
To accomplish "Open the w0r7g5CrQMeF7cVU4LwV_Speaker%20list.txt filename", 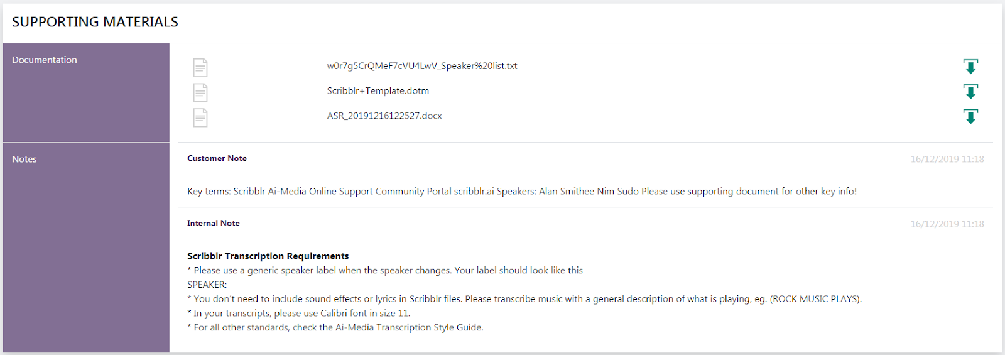I will pos(421,66).
